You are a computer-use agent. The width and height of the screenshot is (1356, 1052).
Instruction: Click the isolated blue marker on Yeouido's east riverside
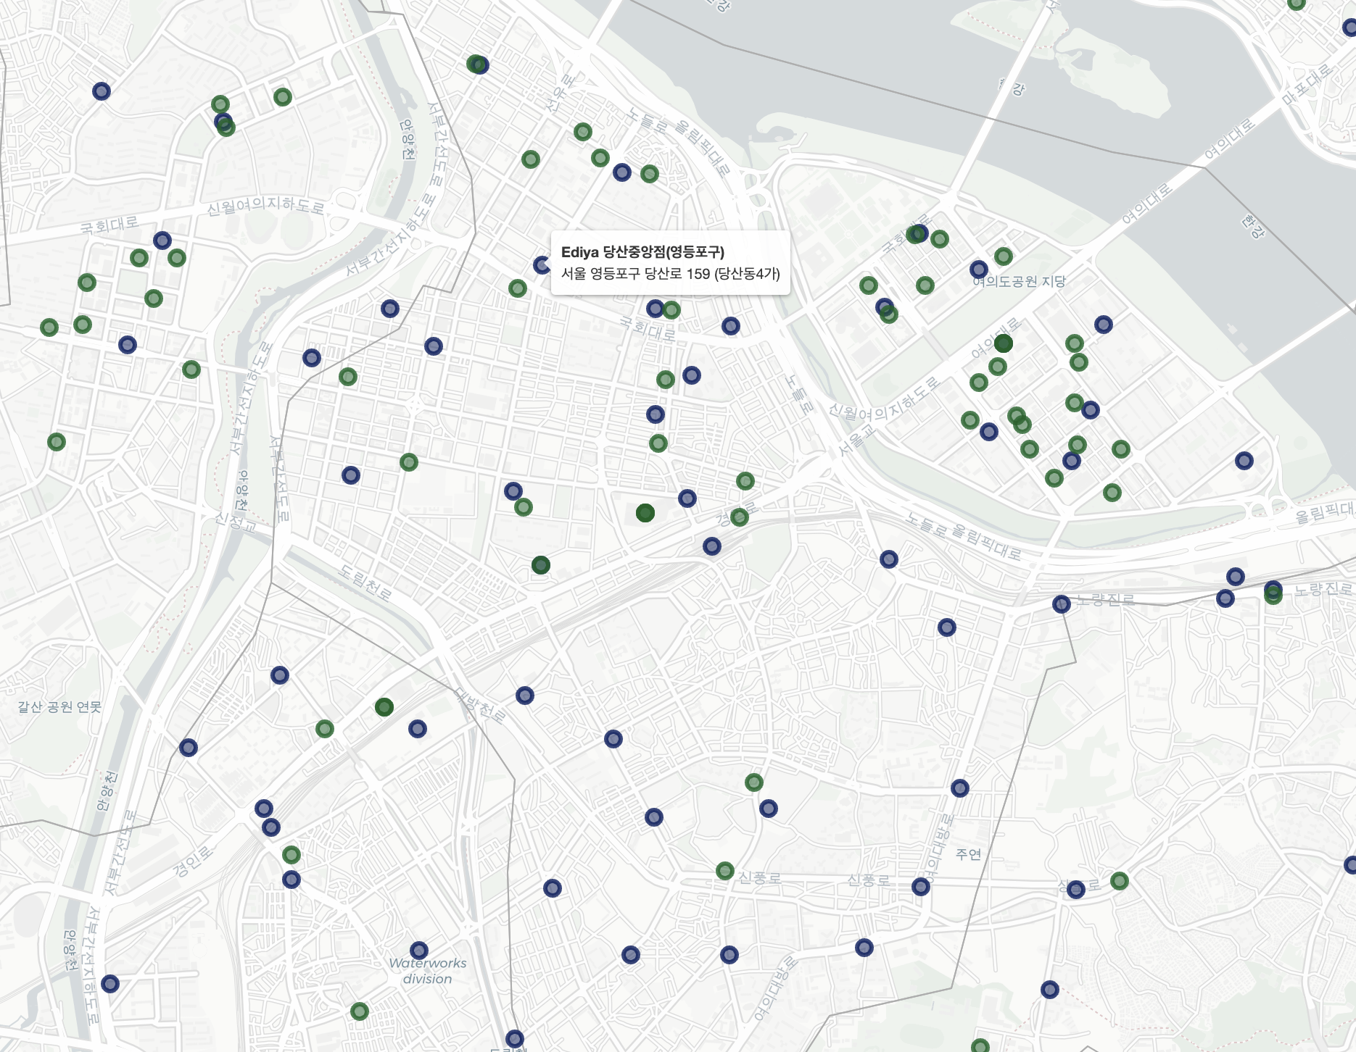[1244, 461]
